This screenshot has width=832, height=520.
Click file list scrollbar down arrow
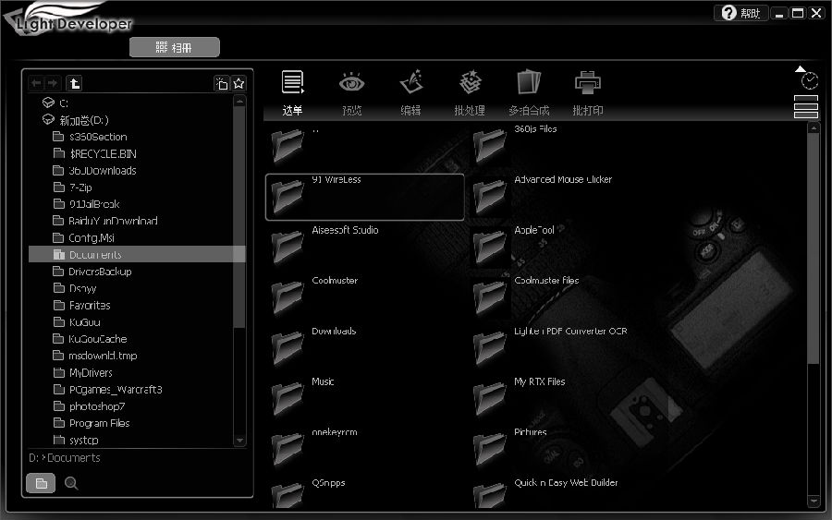pyautogui.click(x=814, y=501)
